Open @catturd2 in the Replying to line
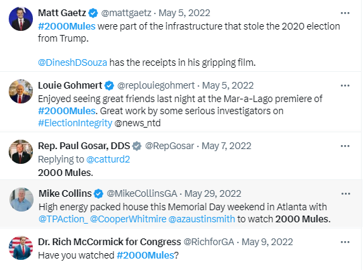 (x=108, y=159)
